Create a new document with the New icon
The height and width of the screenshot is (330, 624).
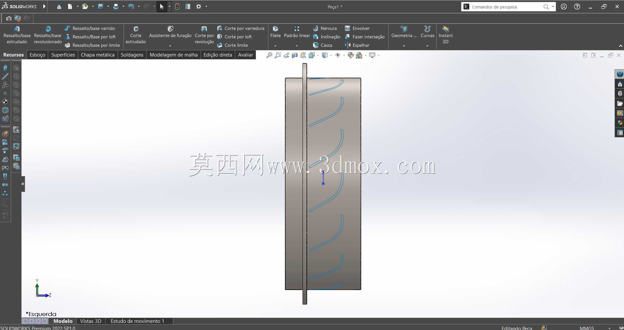pyautogui.click(x=70, y=6)
